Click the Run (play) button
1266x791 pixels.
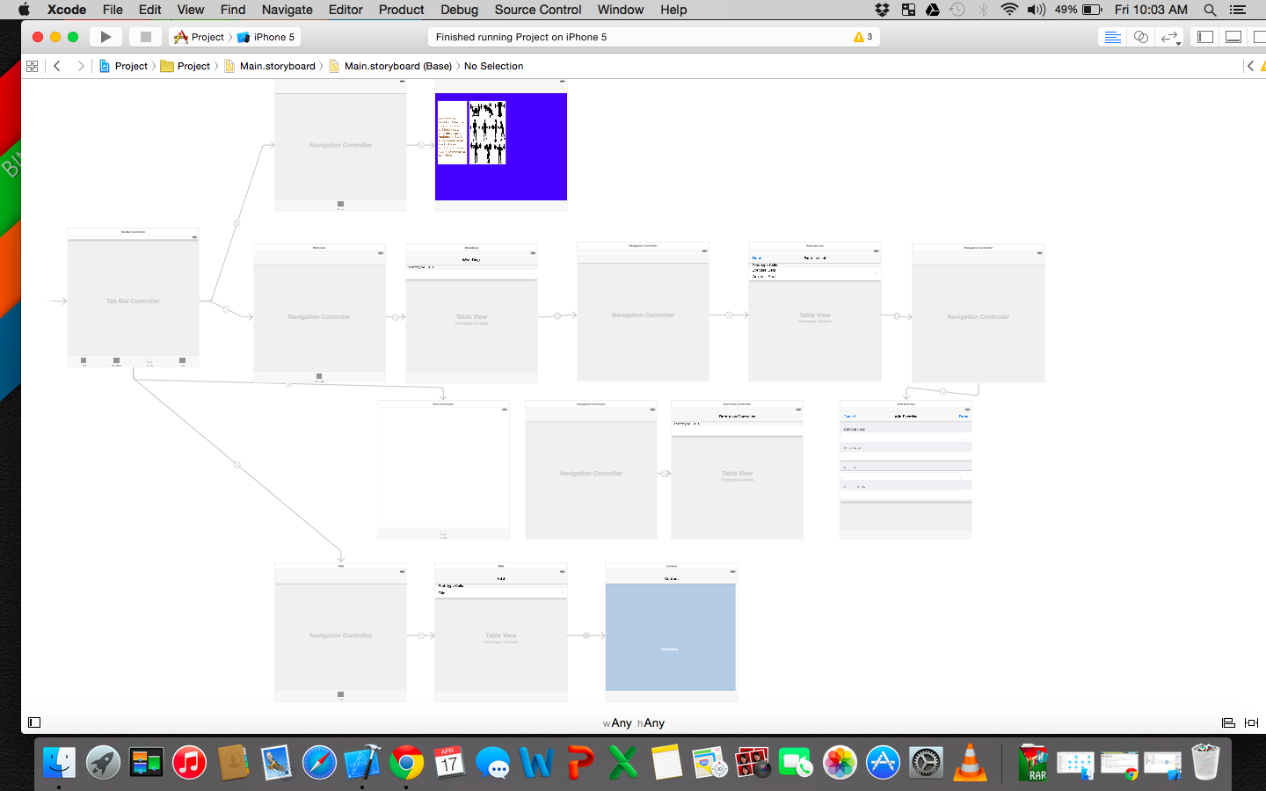coord(105,37)
